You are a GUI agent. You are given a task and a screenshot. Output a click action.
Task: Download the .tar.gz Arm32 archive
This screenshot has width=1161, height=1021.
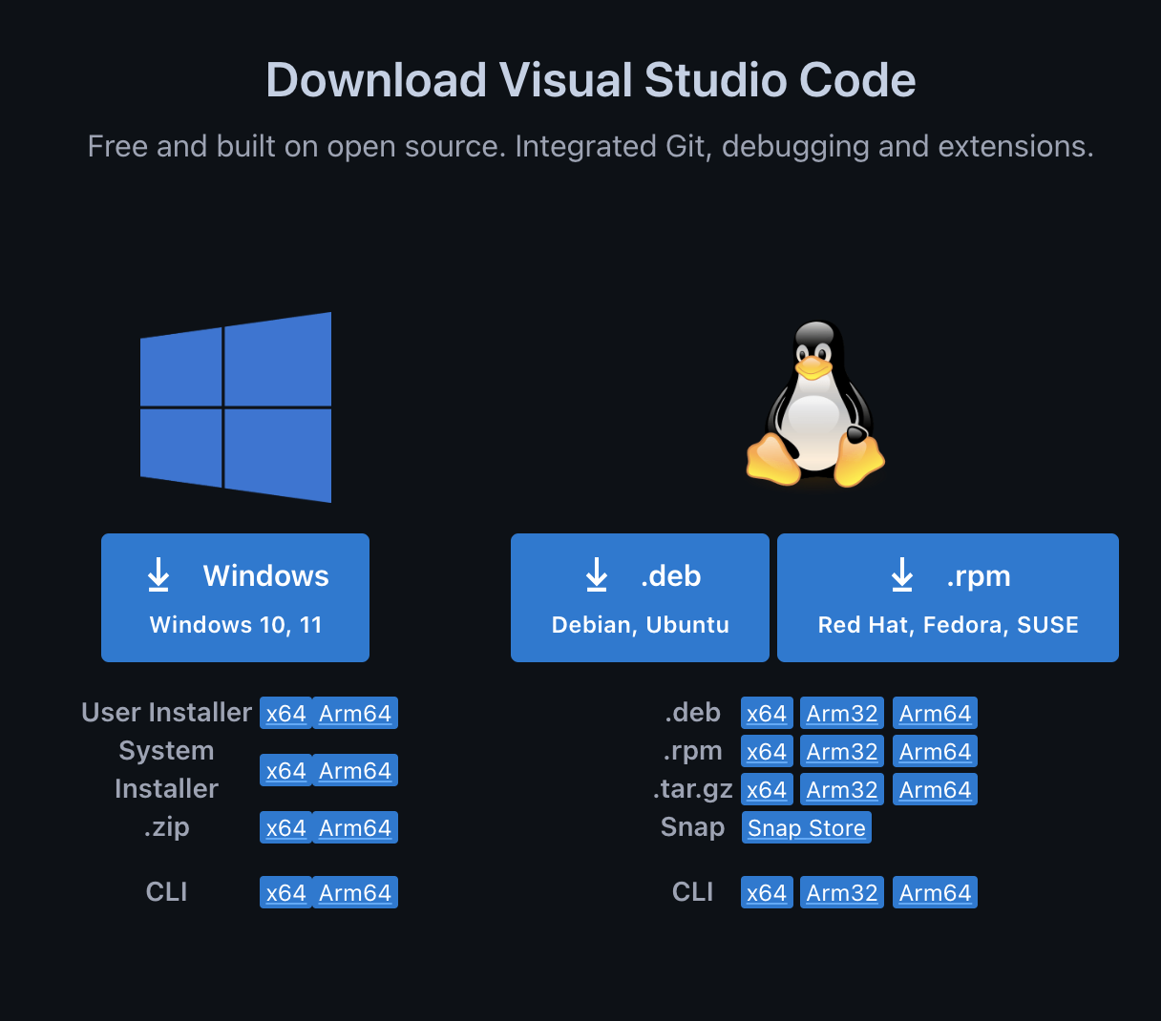842,790
